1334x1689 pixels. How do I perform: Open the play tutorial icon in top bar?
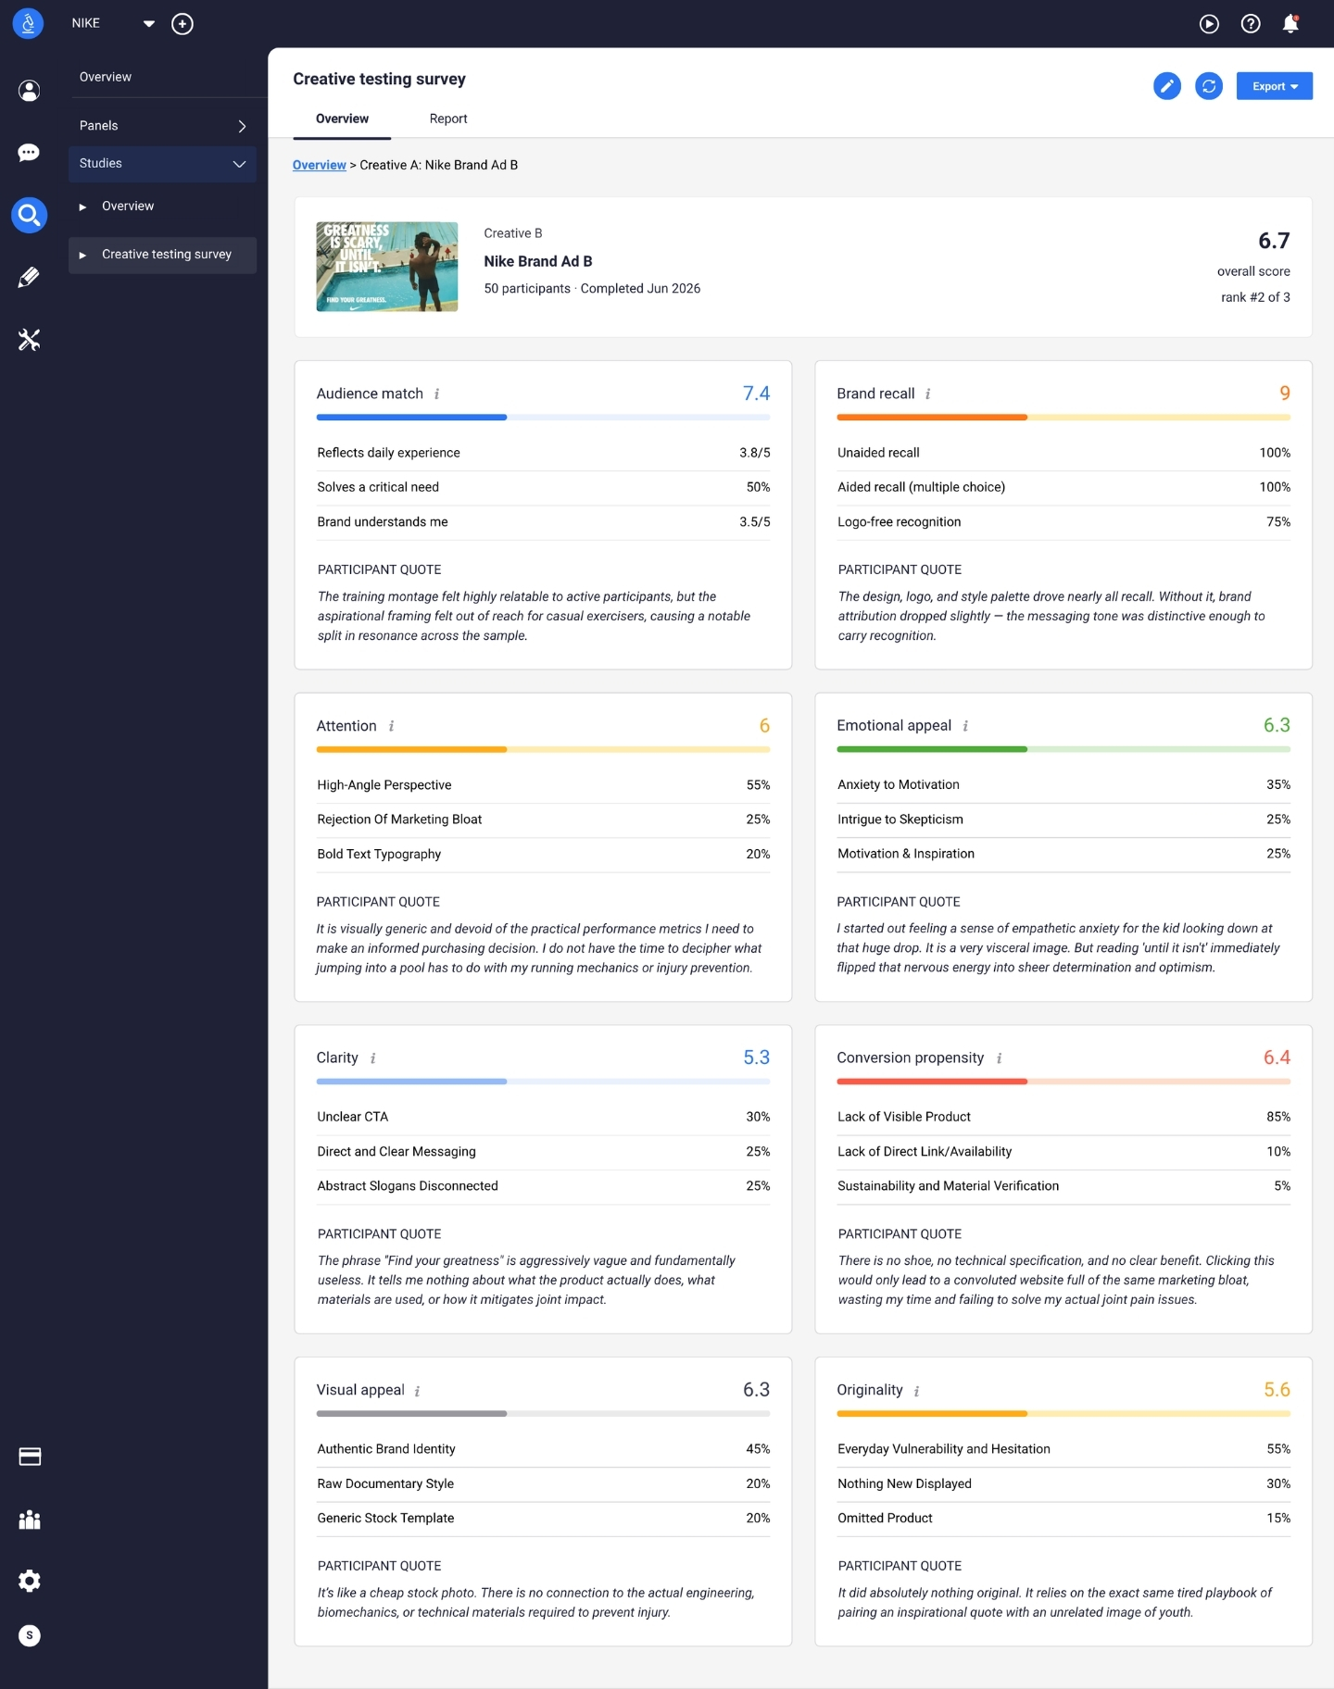click(1209, 24)
